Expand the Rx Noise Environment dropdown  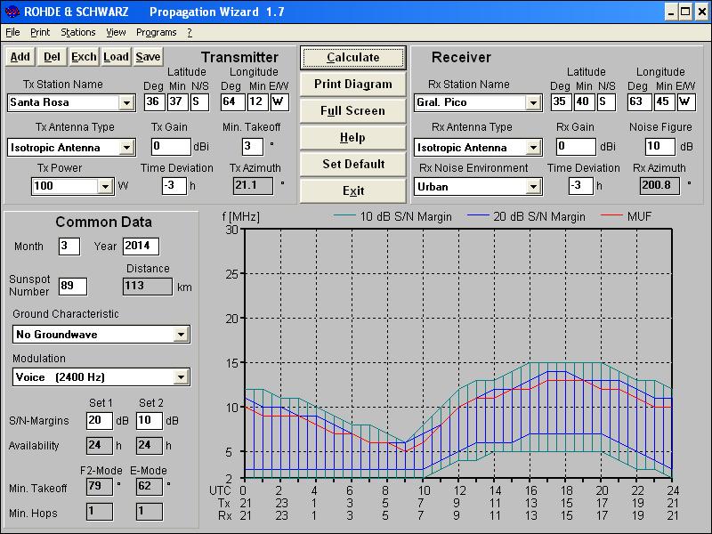533,187
